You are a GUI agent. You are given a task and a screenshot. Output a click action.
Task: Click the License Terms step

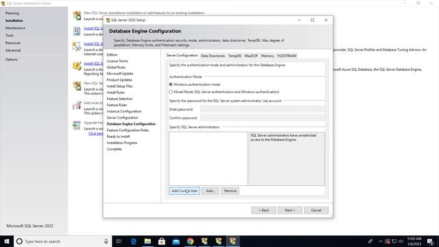click(x=117, y=61)
